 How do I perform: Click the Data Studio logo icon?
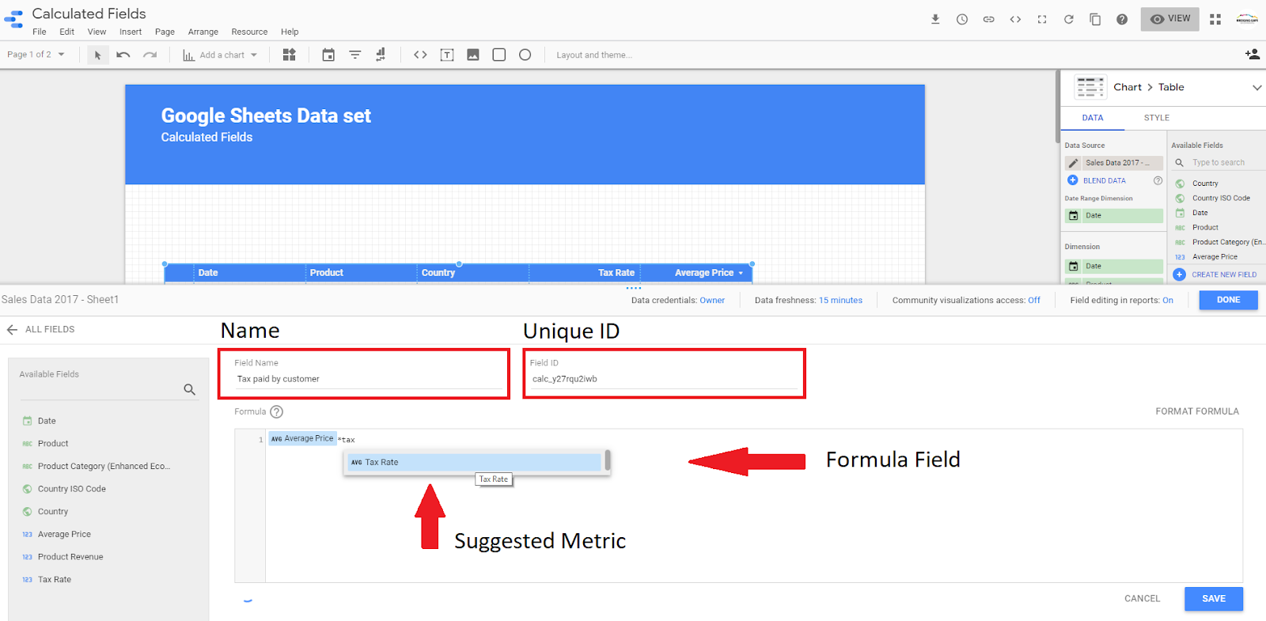[13, 19]
